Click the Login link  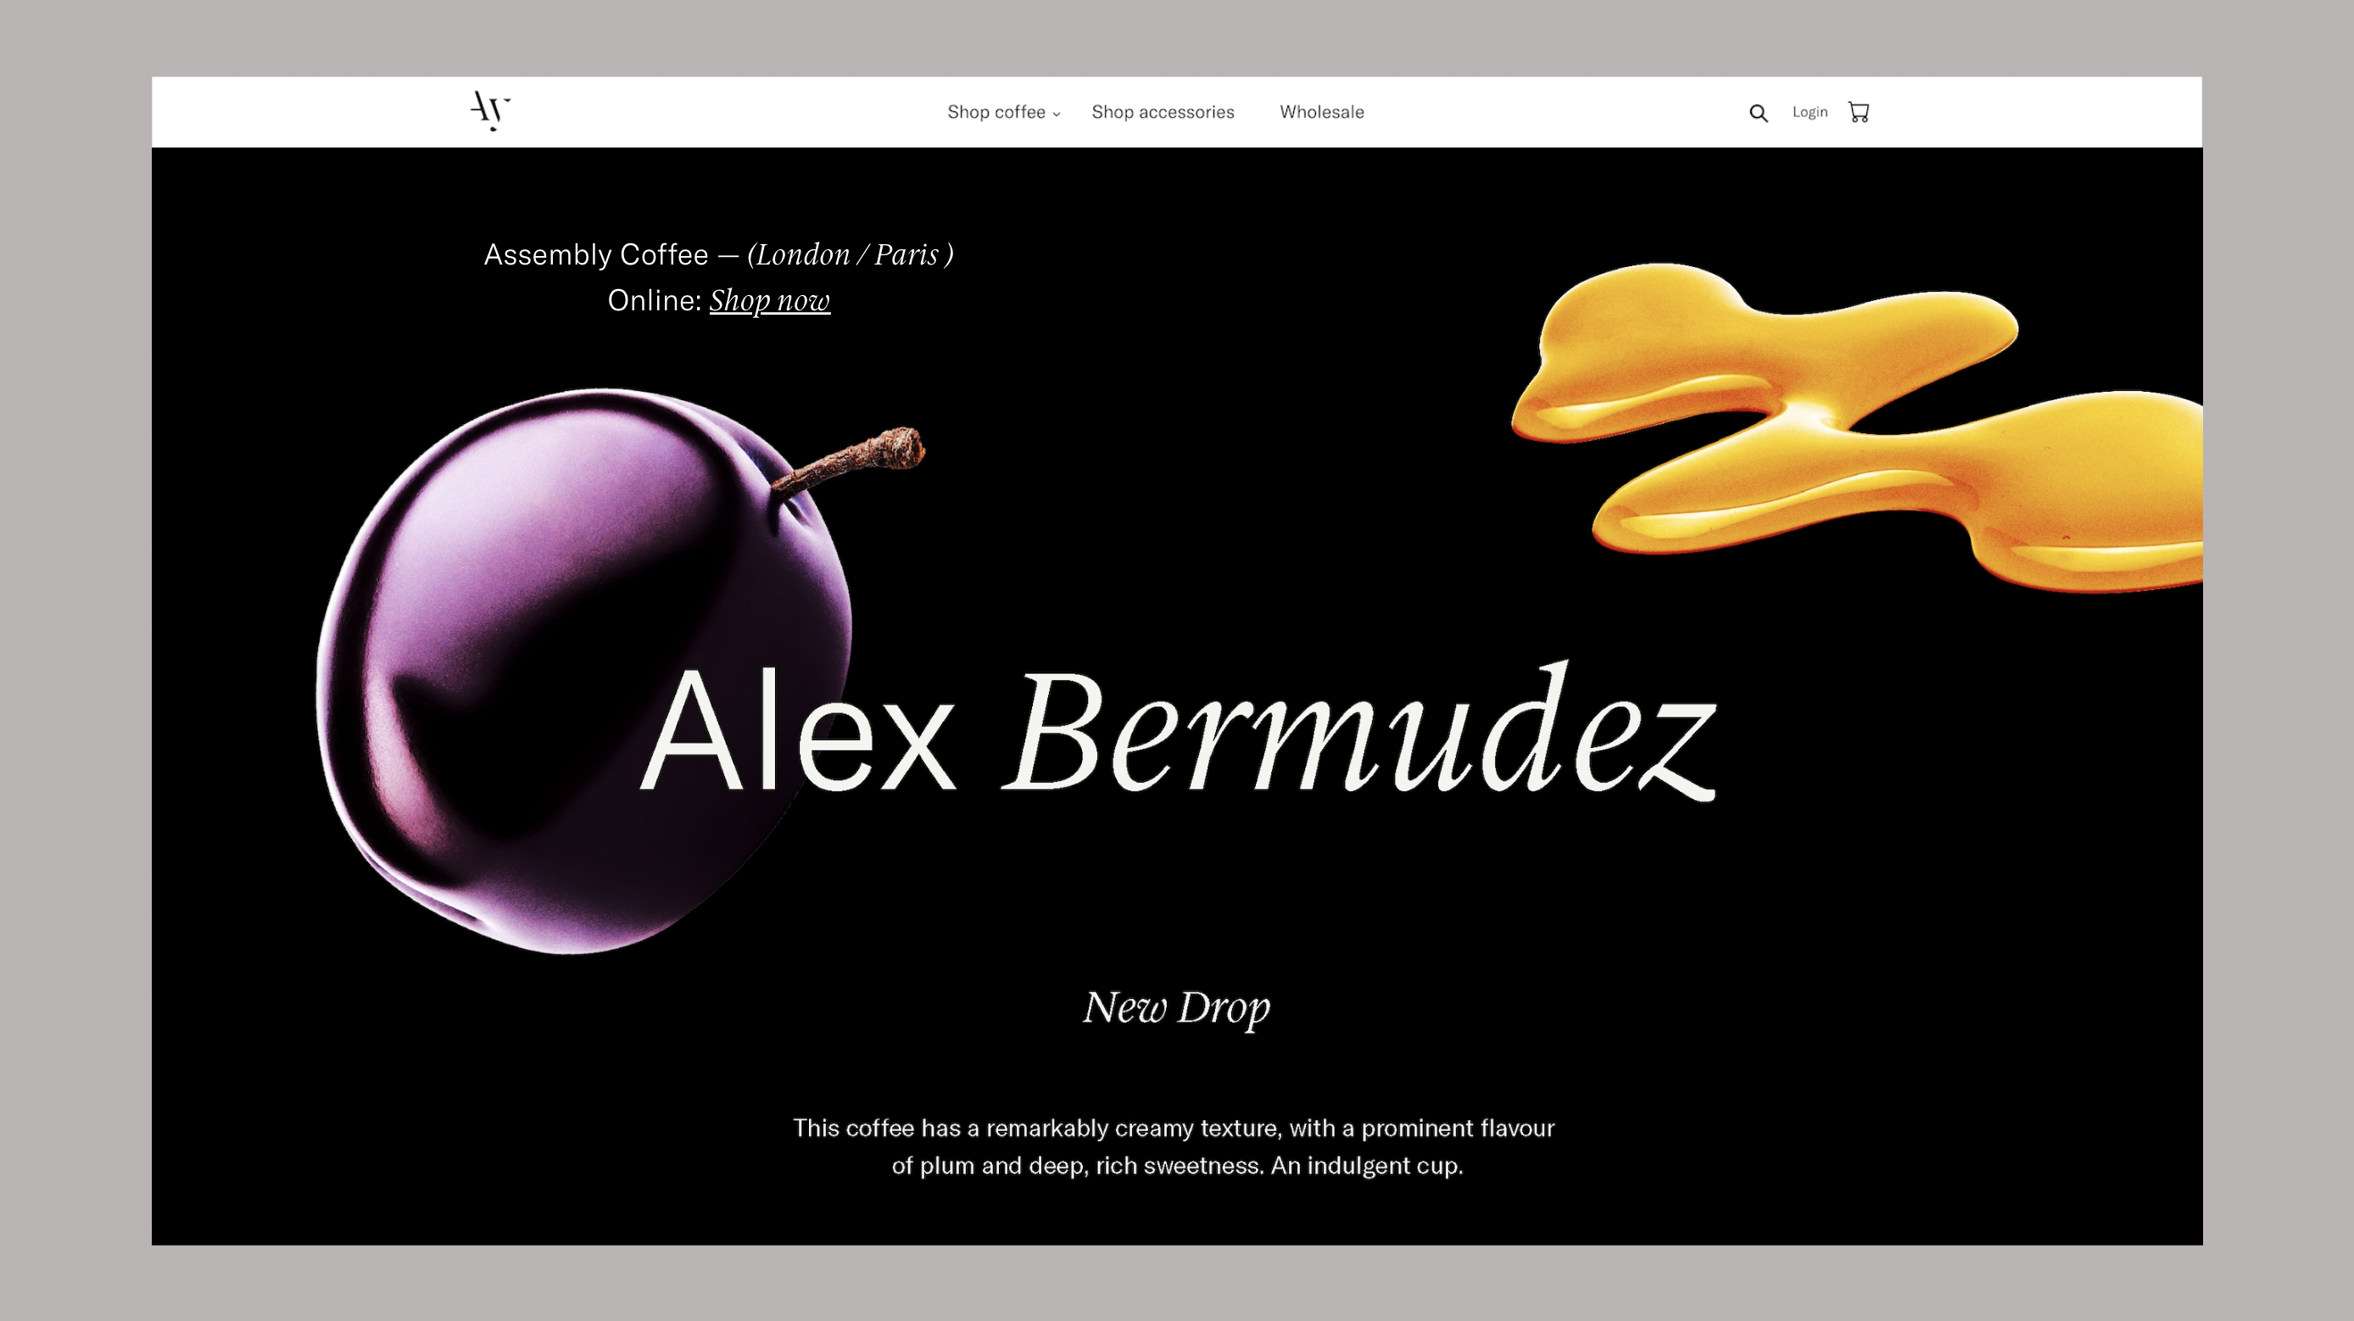(1810, 113)
